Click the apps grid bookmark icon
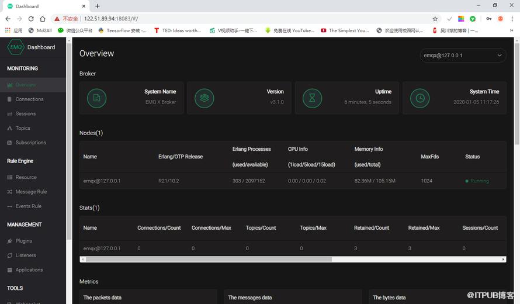 tap(8, 30)
